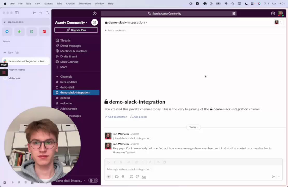The width and height of the screenshot is (288, 187).
Task: Toggle formatting toolbar with Aa icon
Action: pyautogui.click(x=144, y=177)
